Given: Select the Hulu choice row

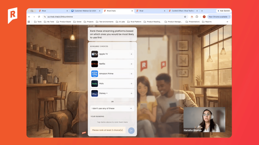Looking at the screenshot, I should (112, 84).
